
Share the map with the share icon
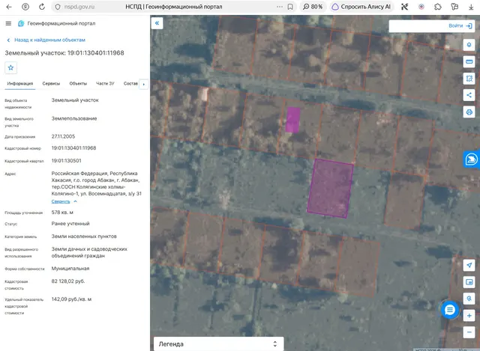pyautogui.click(x=469, y=95)
